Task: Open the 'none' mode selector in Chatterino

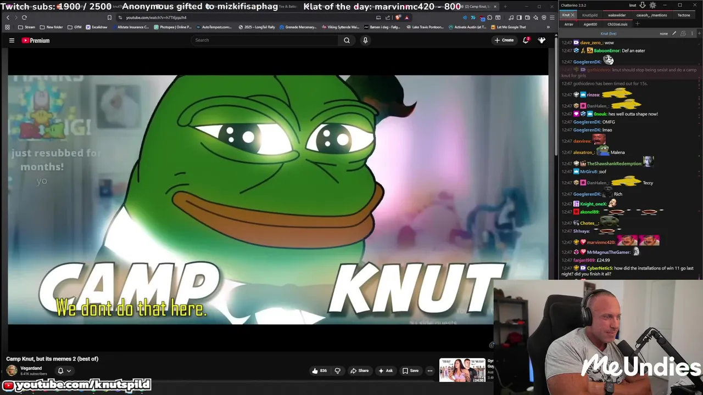Action: (663, 33)
